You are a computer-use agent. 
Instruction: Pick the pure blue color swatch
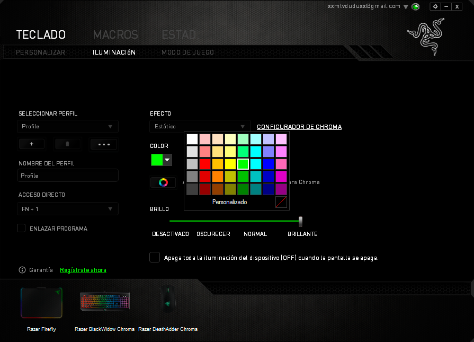pyautogui.click(x=269, y=164)
